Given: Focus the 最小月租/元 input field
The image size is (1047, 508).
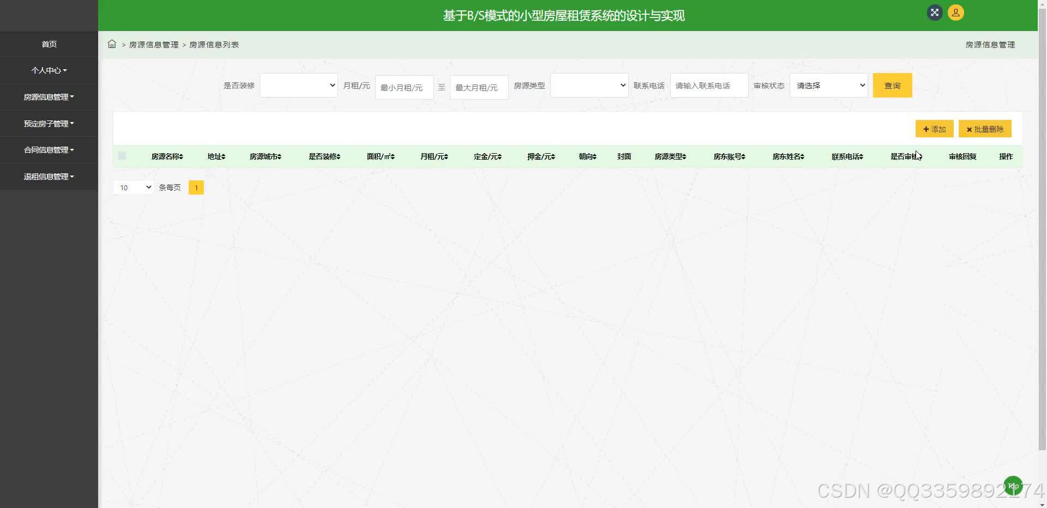Looking at the screenshot, I should pyautogui.click(x=405, y=87).
